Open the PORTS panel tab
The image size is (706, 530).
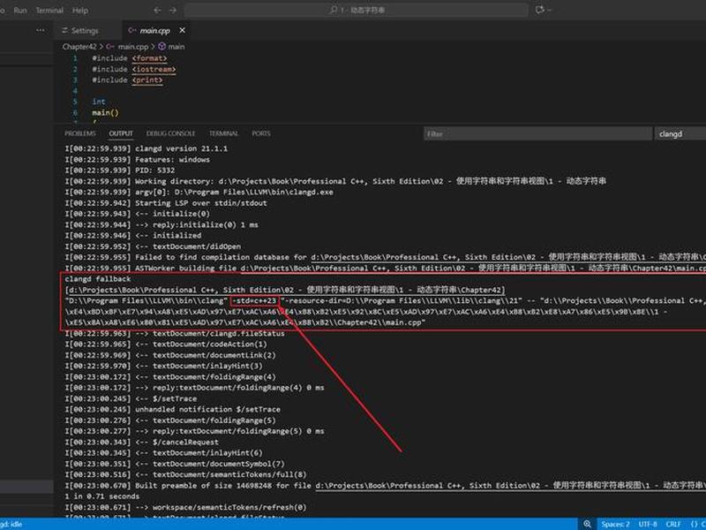(261, 133)
